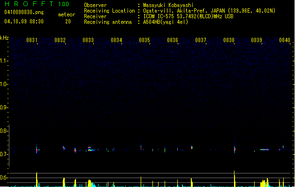Click the meteor echo just after 0831
295x187 pixels.
(x=37, y=150)
